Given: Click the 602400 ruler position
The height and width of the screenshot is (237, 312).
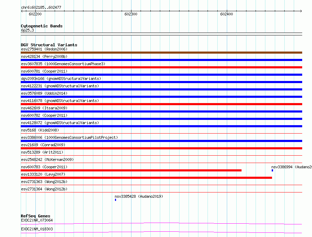Looking at the screenshot, I should click(x=226, y=14).
